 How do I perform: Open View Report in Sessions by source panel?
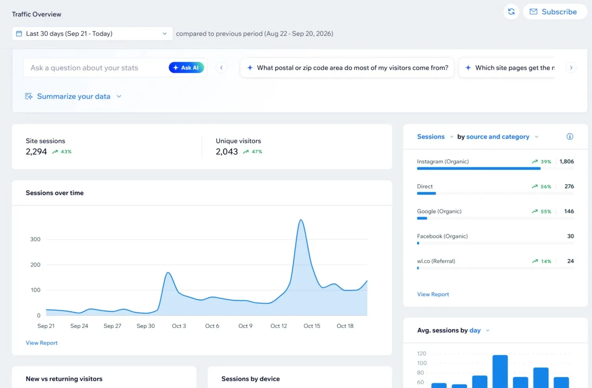click(x=433, y=294)
